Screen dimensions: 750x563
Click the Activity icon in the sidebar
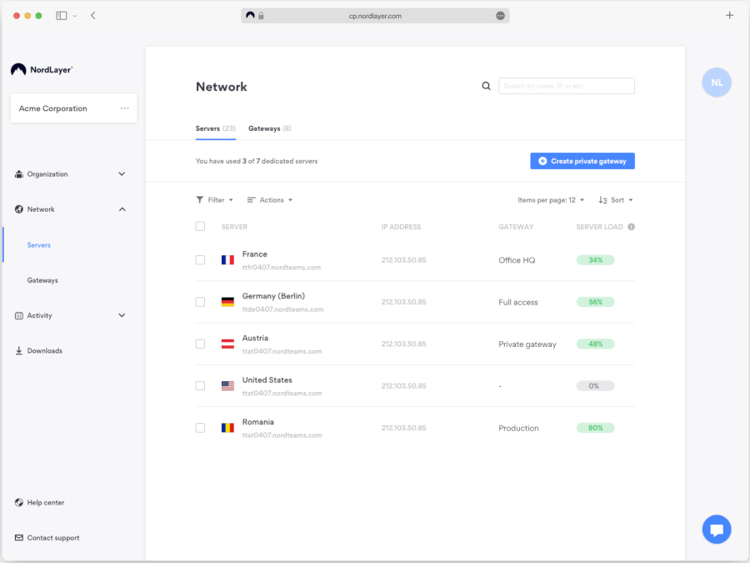click(18, 315)
